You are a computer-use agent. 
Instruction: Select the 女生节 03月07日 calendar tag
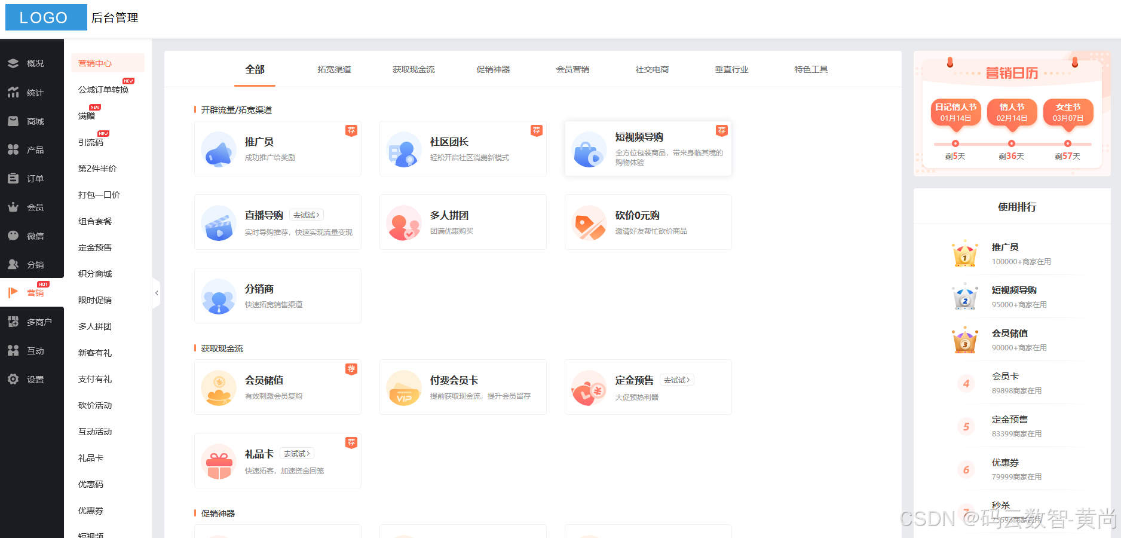(1068, 112)
